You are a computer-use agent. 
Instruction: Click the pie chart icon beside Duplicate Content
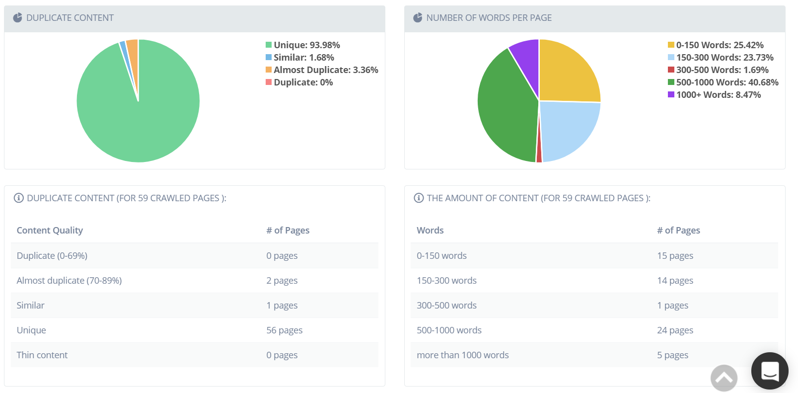click(17, 18)
